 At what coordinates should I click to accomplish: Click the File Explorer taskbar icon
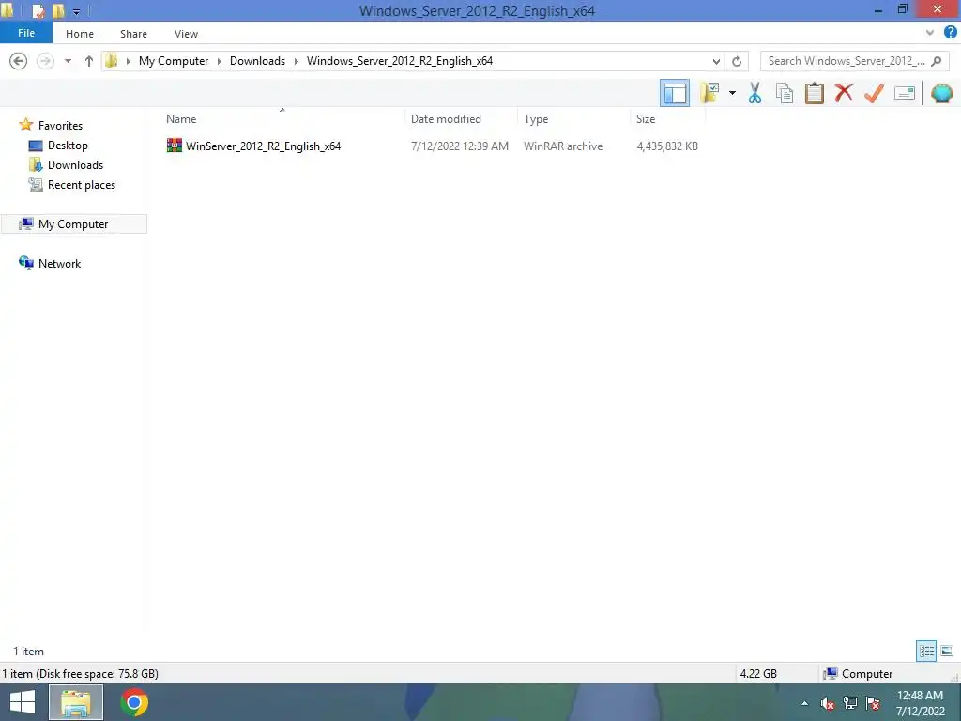coord(76,702)
